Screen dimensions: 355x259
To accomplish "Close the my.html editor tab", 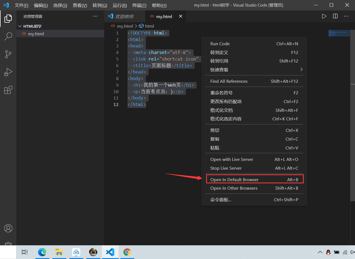I will point(181,16).
